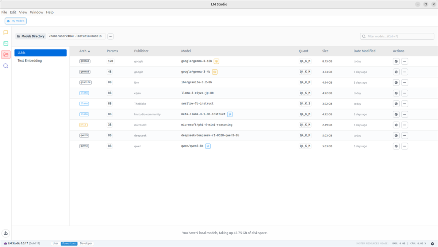Open the Edit menu

[x=13, y=12]
